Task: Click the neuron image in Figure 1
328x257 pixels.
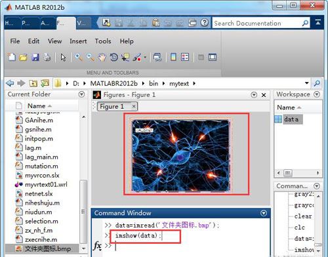Action: click(180, 155)
